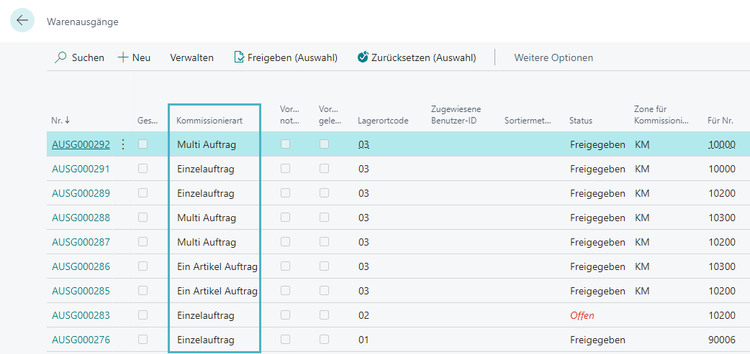Open row options menu for AUSG000292

tap(122, 144)
